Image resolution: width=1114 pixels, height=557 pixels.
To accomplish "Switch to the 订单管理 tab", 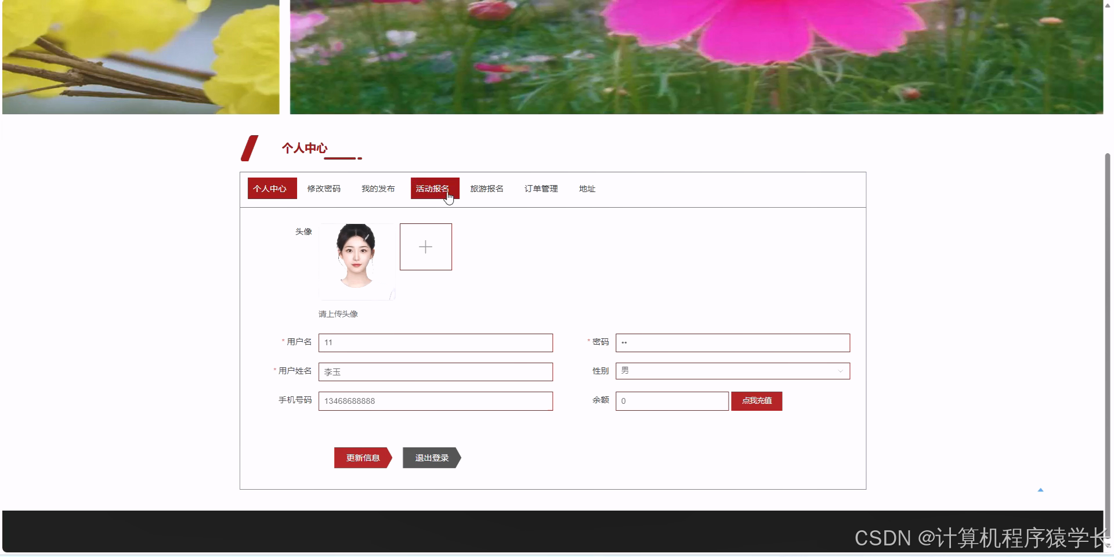I will point(540,189).
